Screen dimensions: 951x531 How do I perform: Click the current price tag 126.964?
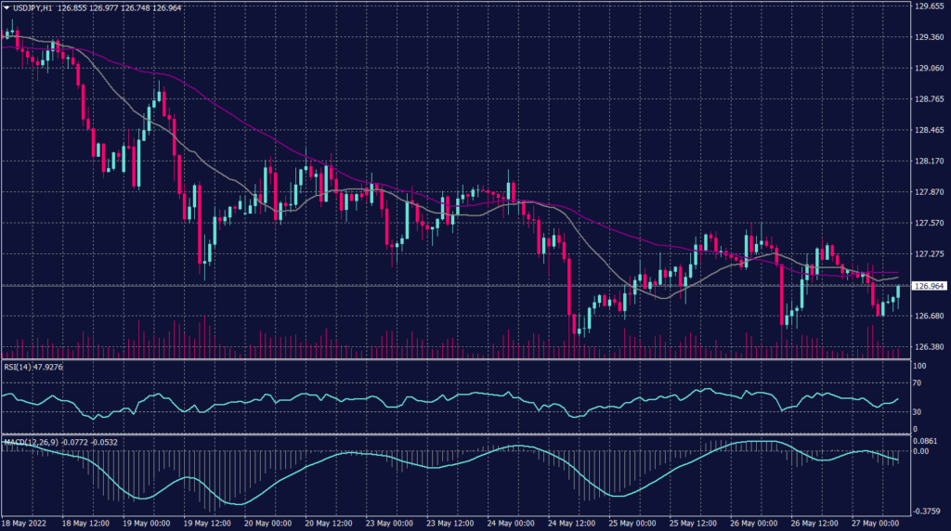click(929, 286)
